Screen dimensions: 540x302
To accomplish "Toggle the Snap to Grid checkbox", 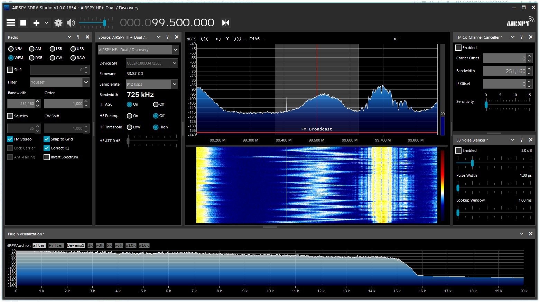I will [47, 139].
